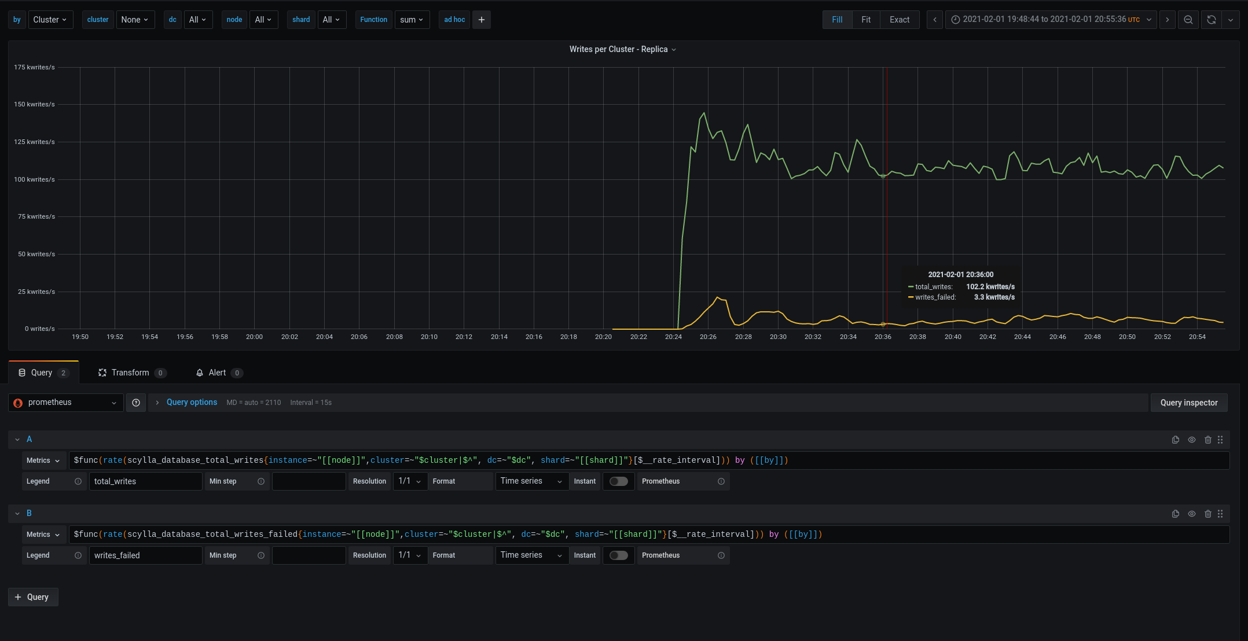
Task: Click the total_writes legend input field
Action: pyautogui.click(x=145, y=481)
